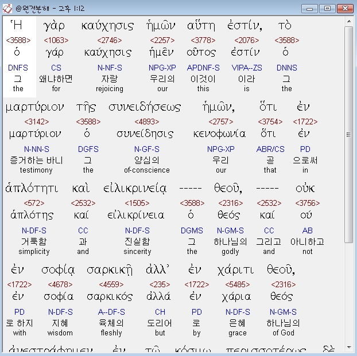
Task: Click the Greek word συνειδήσεως
Action: click(145, 107)
